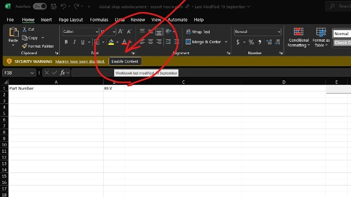Click the Enable Content button
351x197 pixels.
[x=125, y=61]
